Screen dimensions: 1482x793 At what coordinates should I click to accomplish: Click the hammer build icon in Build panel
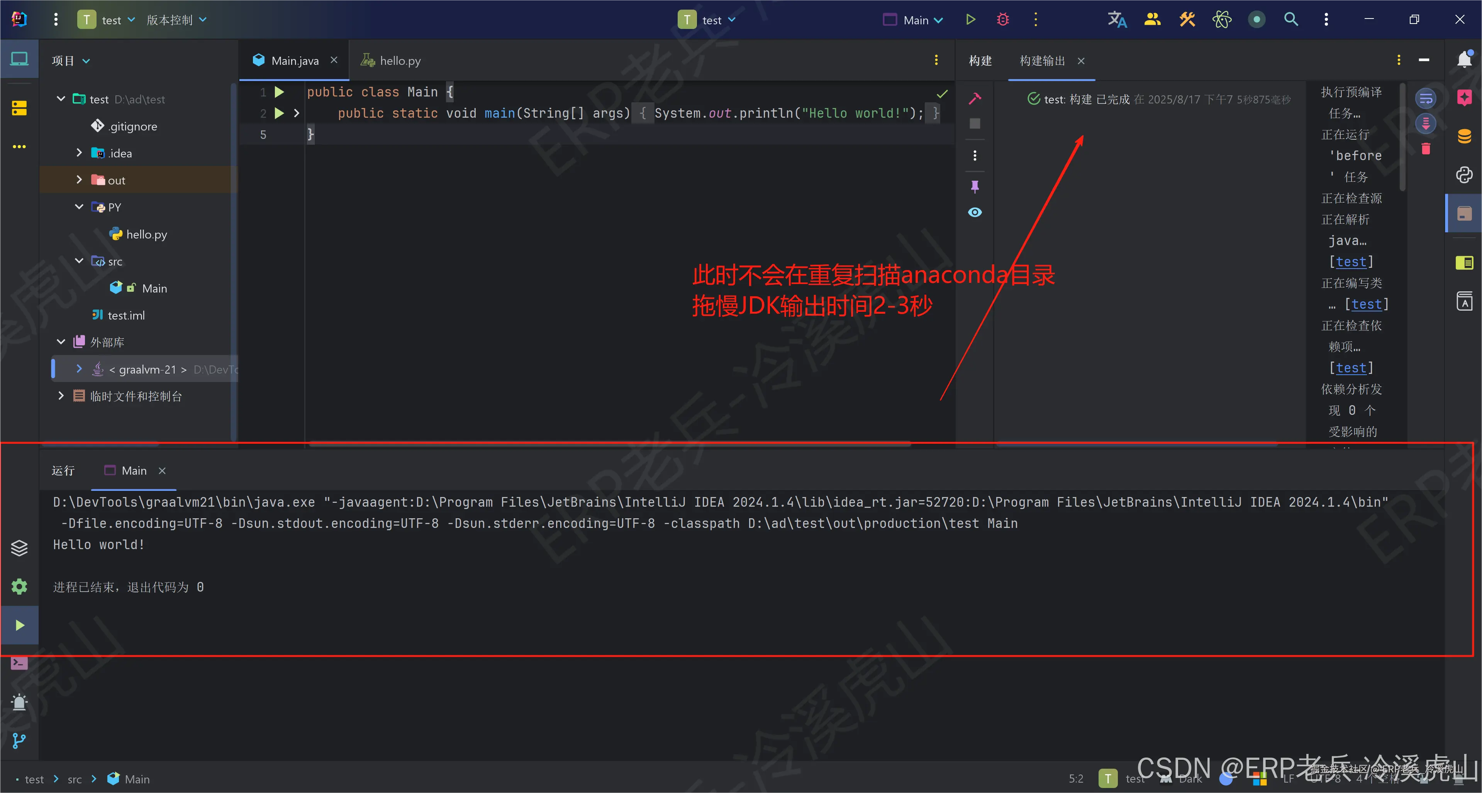pyautogui.click(x=975, y=98)
